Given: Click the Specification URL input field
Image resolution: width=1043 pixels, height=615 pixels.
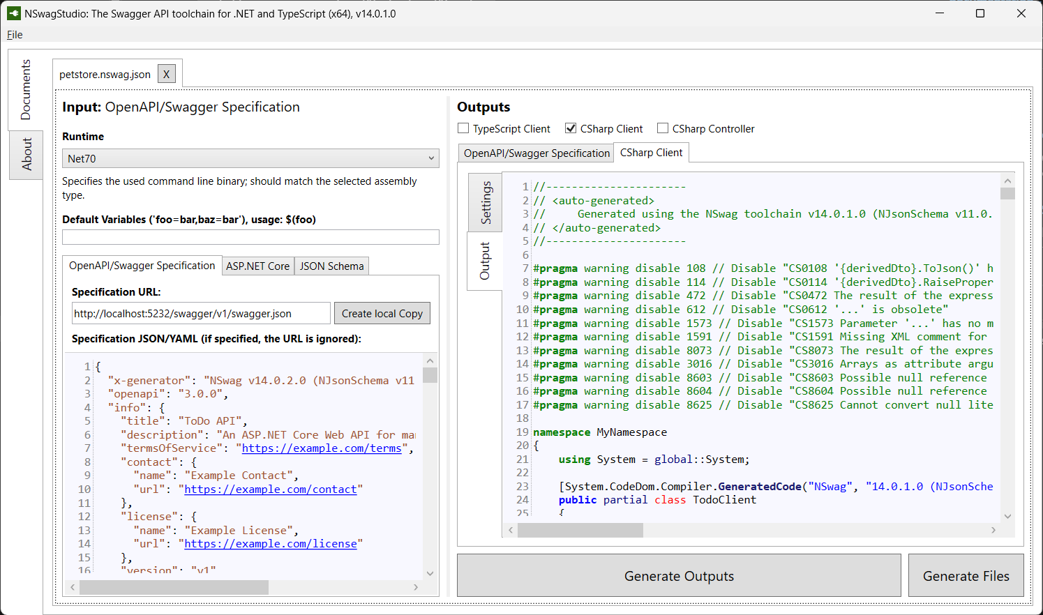Looking at the screenshot, I should [200, 313].
